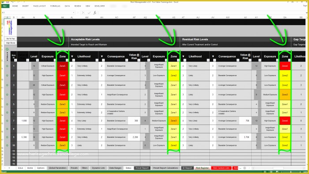Adjust the zoom slider in status bar

click(291, 172)
